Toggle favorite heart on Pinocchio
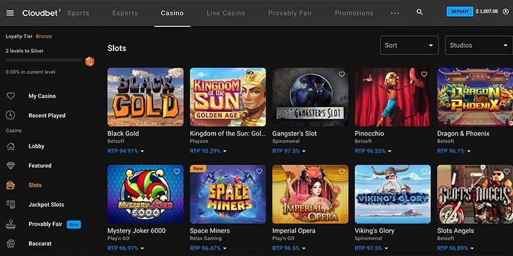The height and width of the screenshot is (256, 513). pos(424,74)
